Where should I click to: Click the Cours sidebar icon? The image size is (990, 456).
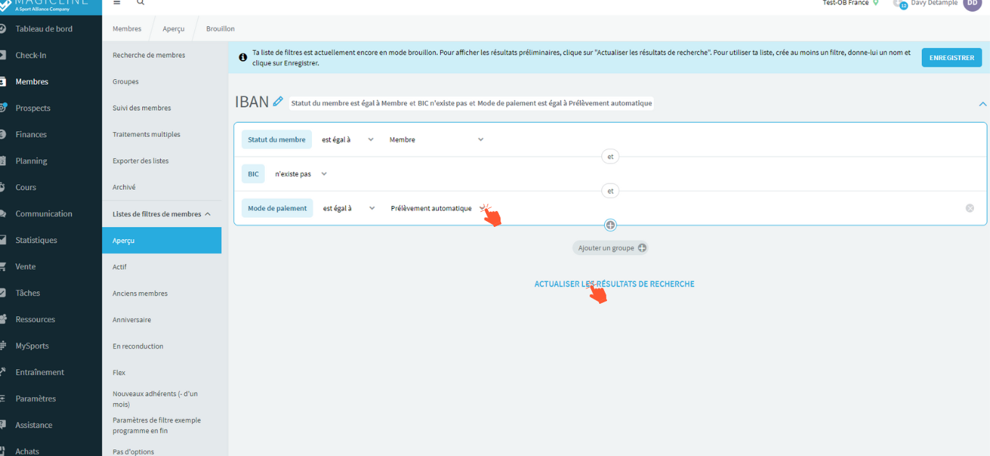2,187
